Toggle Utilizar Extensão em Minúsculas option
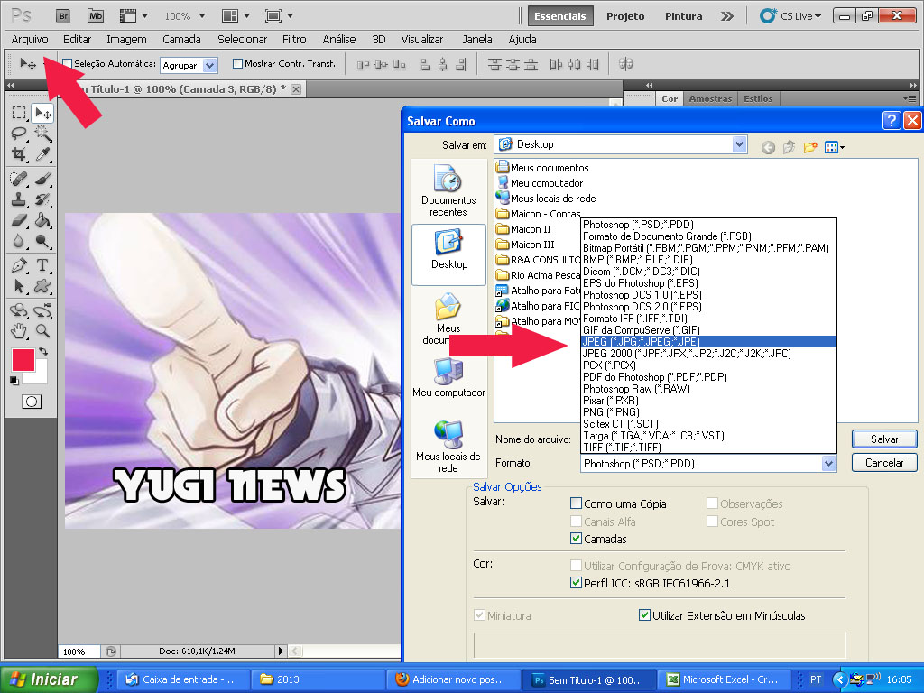The width and height of the screenshot is (924, 693). point(644,615)
